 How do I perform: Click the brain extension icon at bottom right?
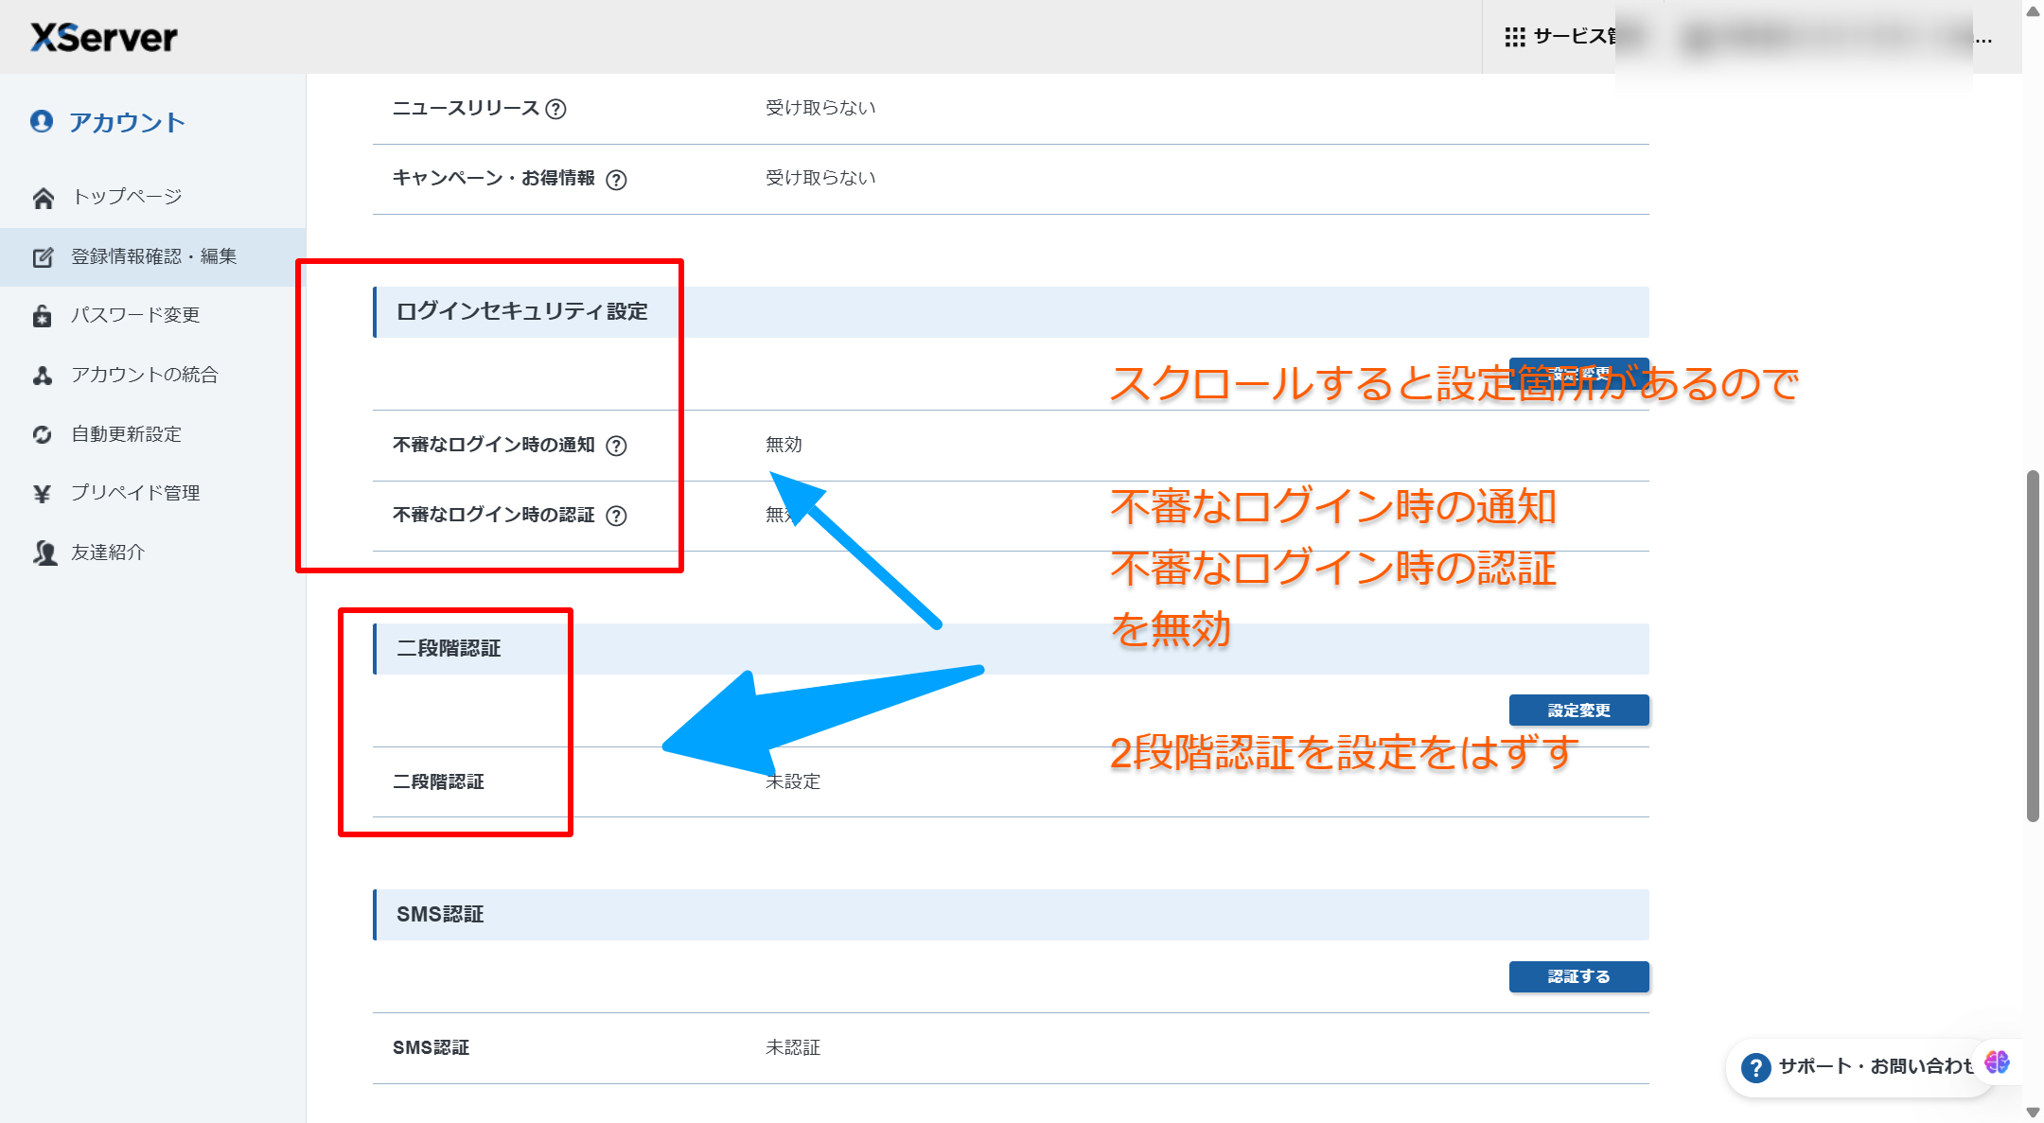tap(1998, 1062)
